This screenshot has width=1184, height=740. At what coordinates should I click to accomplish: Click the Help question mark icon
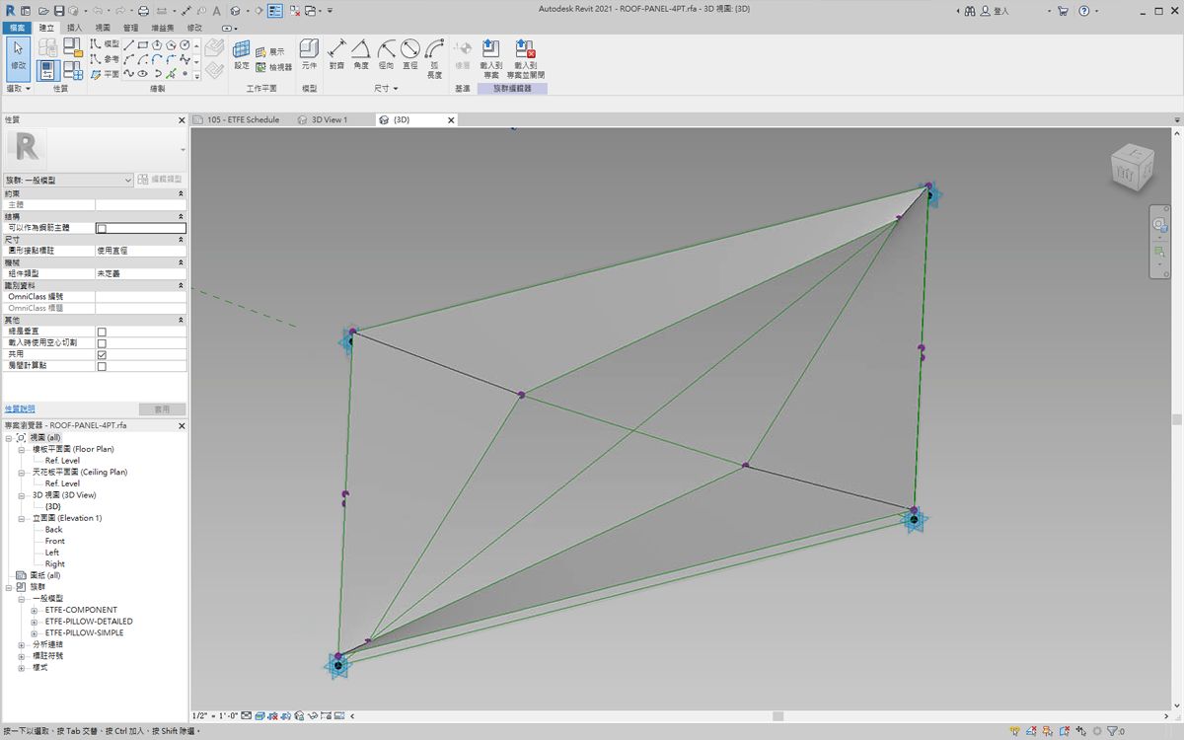point(1084,11)
